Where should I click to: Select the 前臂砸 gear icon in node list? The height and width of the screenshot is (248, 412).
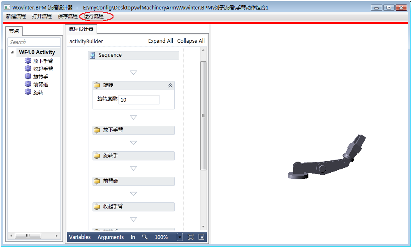(28, 84)
